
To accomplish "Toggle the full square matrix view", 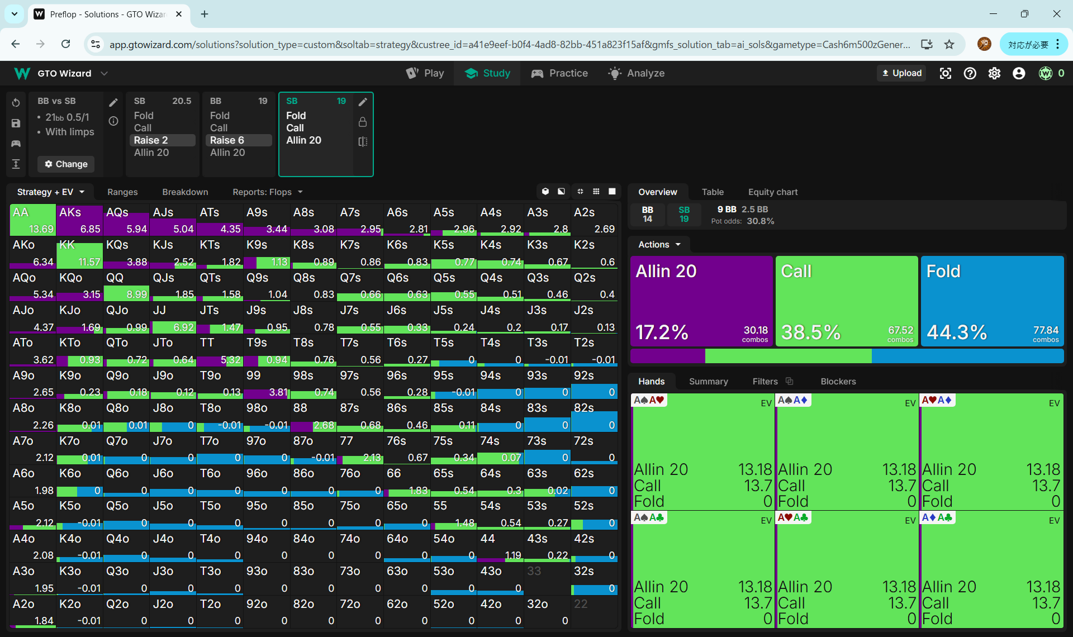I will pyautogui.click(x=612, y=192).
